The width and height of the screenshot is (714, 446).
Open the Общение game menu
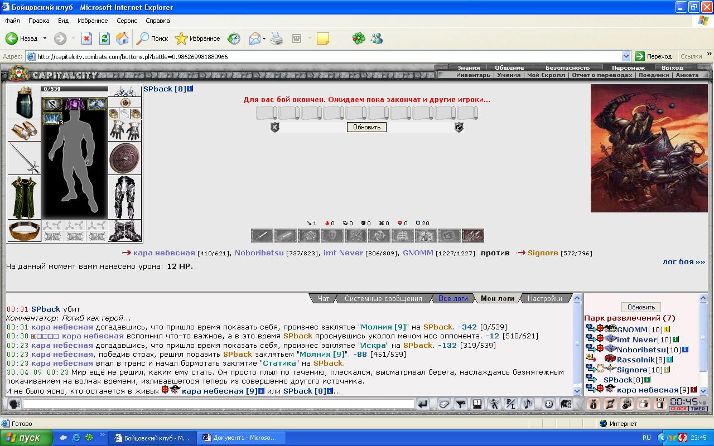509,67
